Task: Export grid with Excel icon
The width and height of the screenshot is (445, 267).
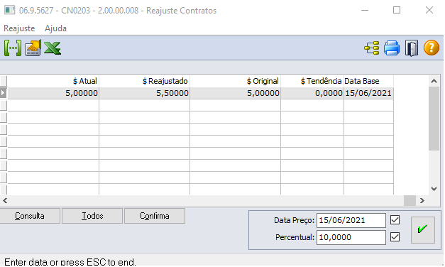Action: 53,48
